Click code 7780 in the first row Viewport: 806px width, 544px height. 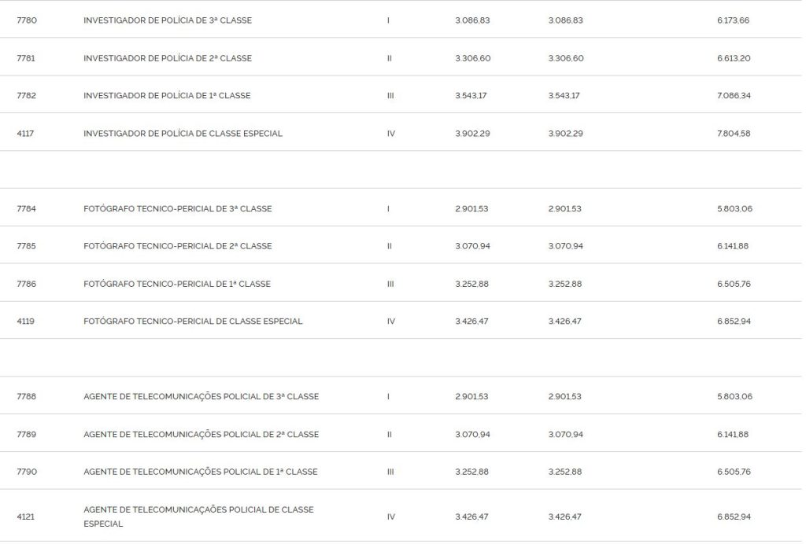pos(27,20)
